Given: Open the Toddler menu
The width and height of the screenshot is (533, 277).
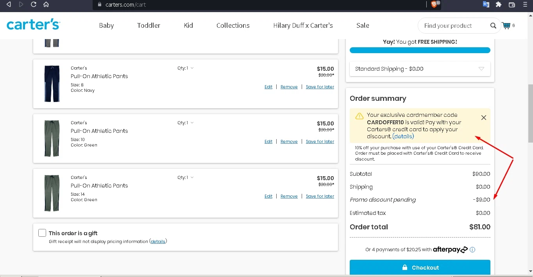Looking at the screenshot, I should (x=148, y=25).
